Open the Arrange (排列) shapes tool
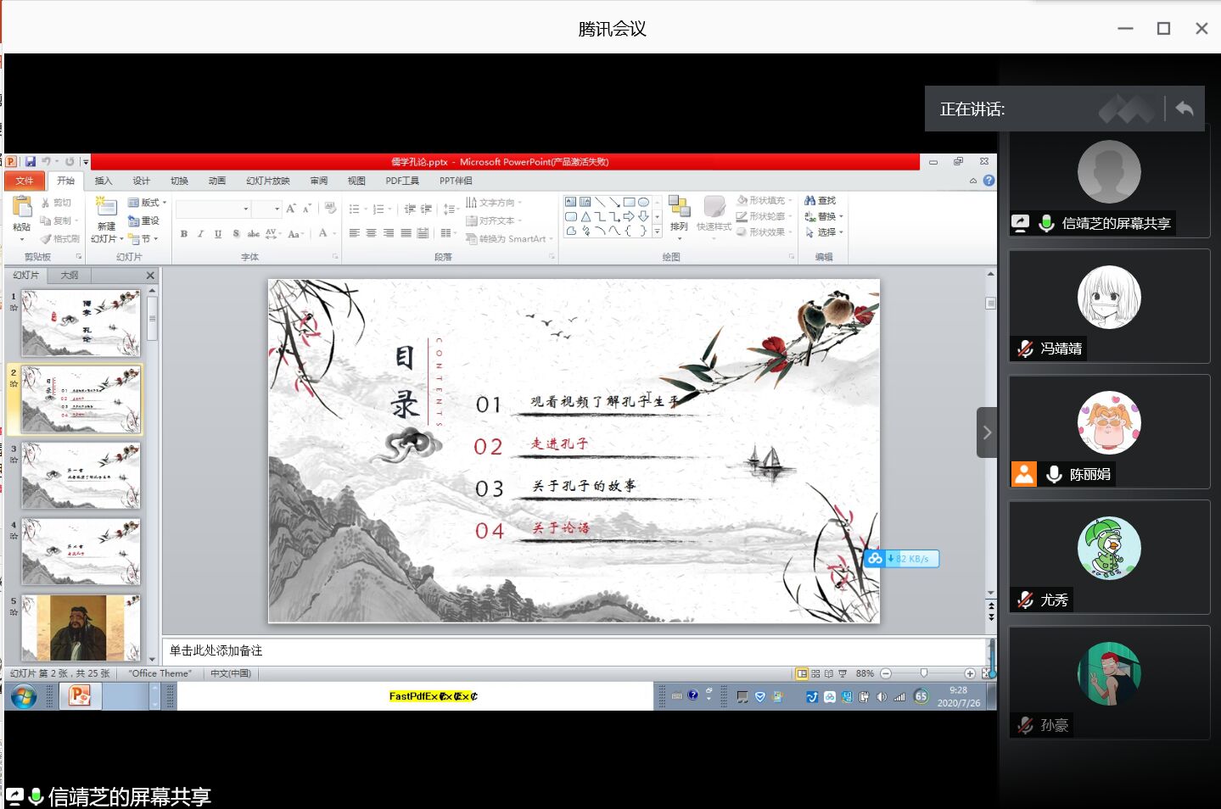Viewport: 1221px width, 809px height. pos(679,212)
